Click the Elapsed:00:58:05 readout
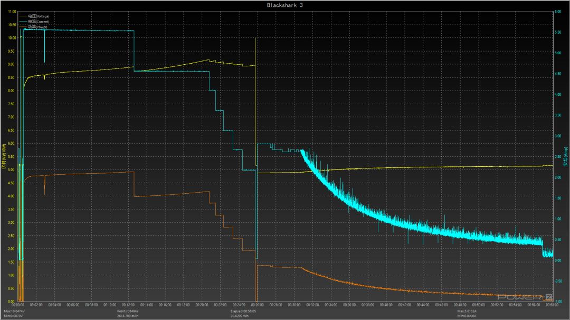 pos(243,311)
